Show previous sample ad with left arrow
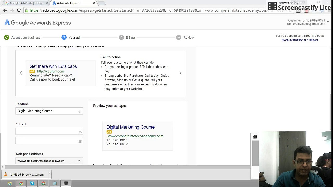Viewport: 333px width, 187px height. pos(21,73)
